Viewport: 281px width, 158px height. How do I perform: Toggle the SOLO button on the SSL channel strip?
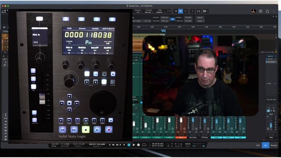(x=33, y=71)
